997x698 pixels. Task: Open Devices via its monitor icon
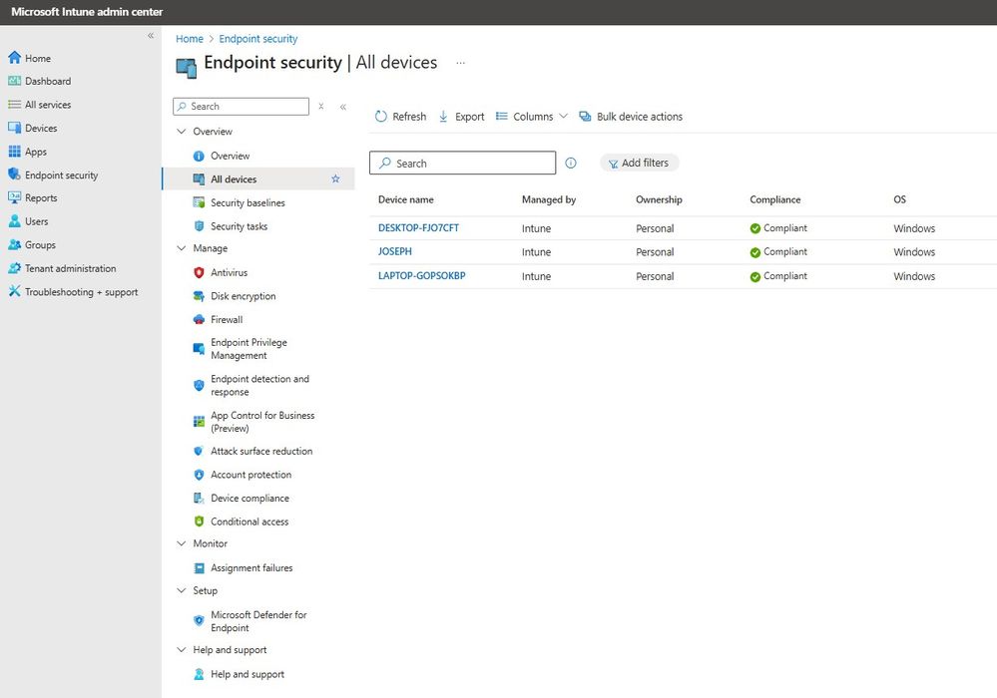(x=14, y=128)
